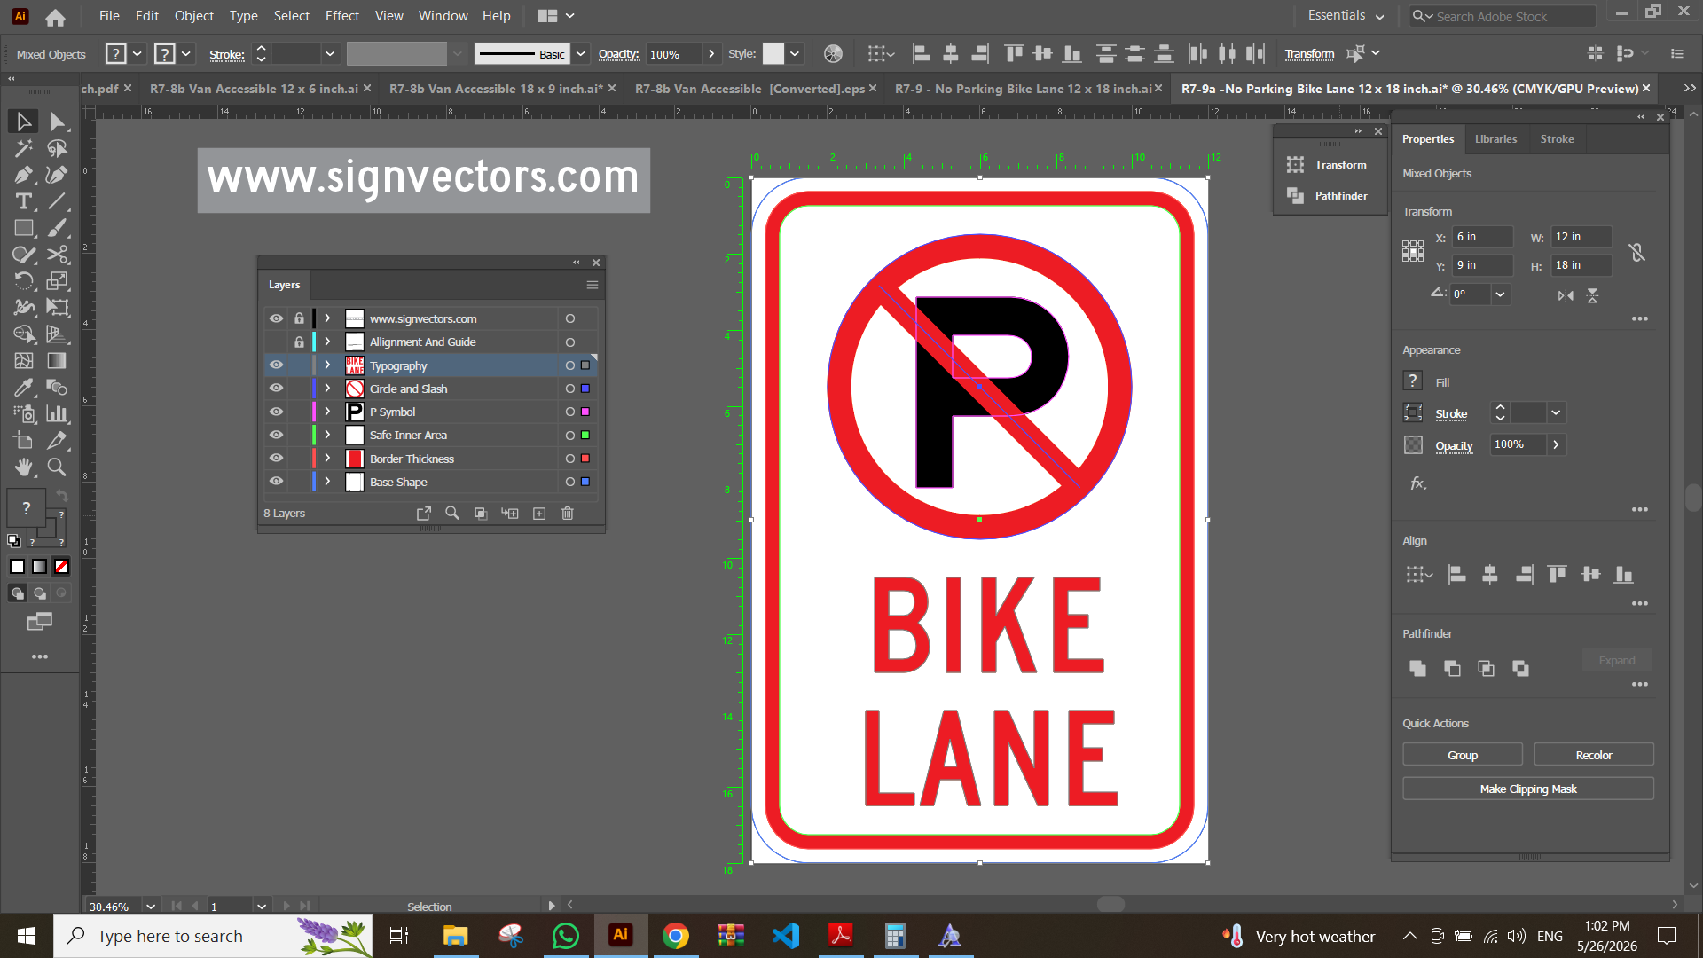Select the Pen tool
1703x958 pixels.
24,175
